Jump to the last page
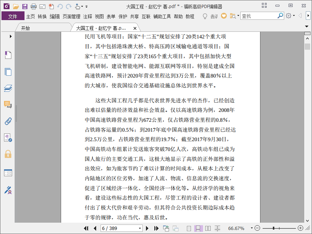312x234 pixels. (x=156, y=228)
